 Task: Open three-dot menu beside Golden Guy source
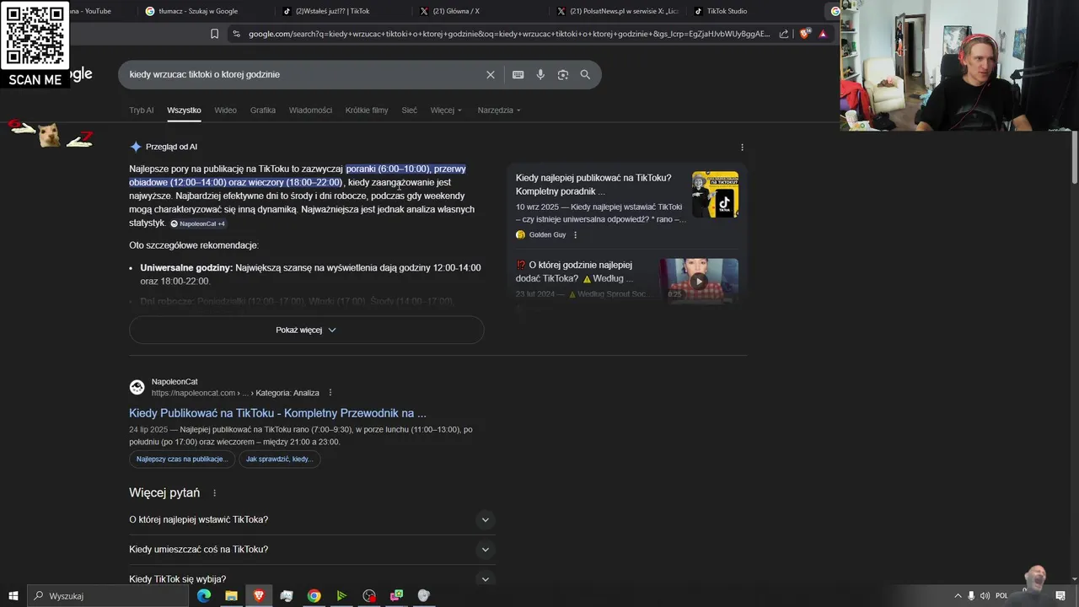point(576,235)
